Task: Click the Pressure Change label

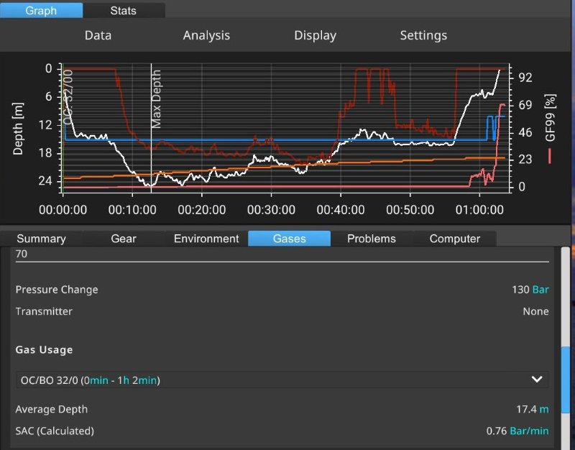Action: [x=57, y=290]
